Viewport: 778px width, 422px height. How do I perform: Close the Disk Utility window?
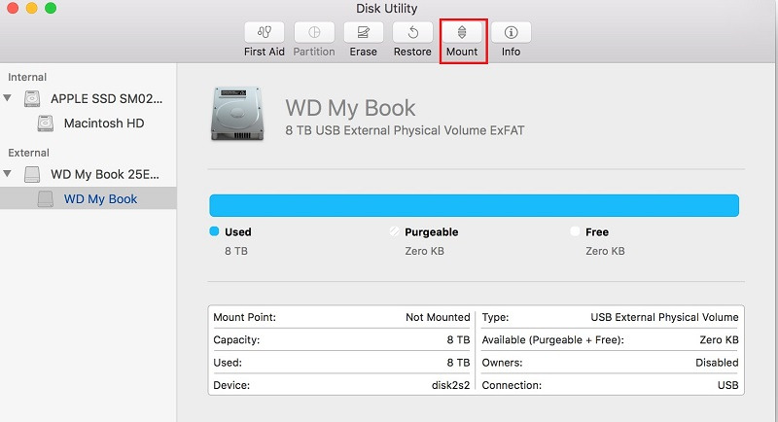(x=13, y=8)
